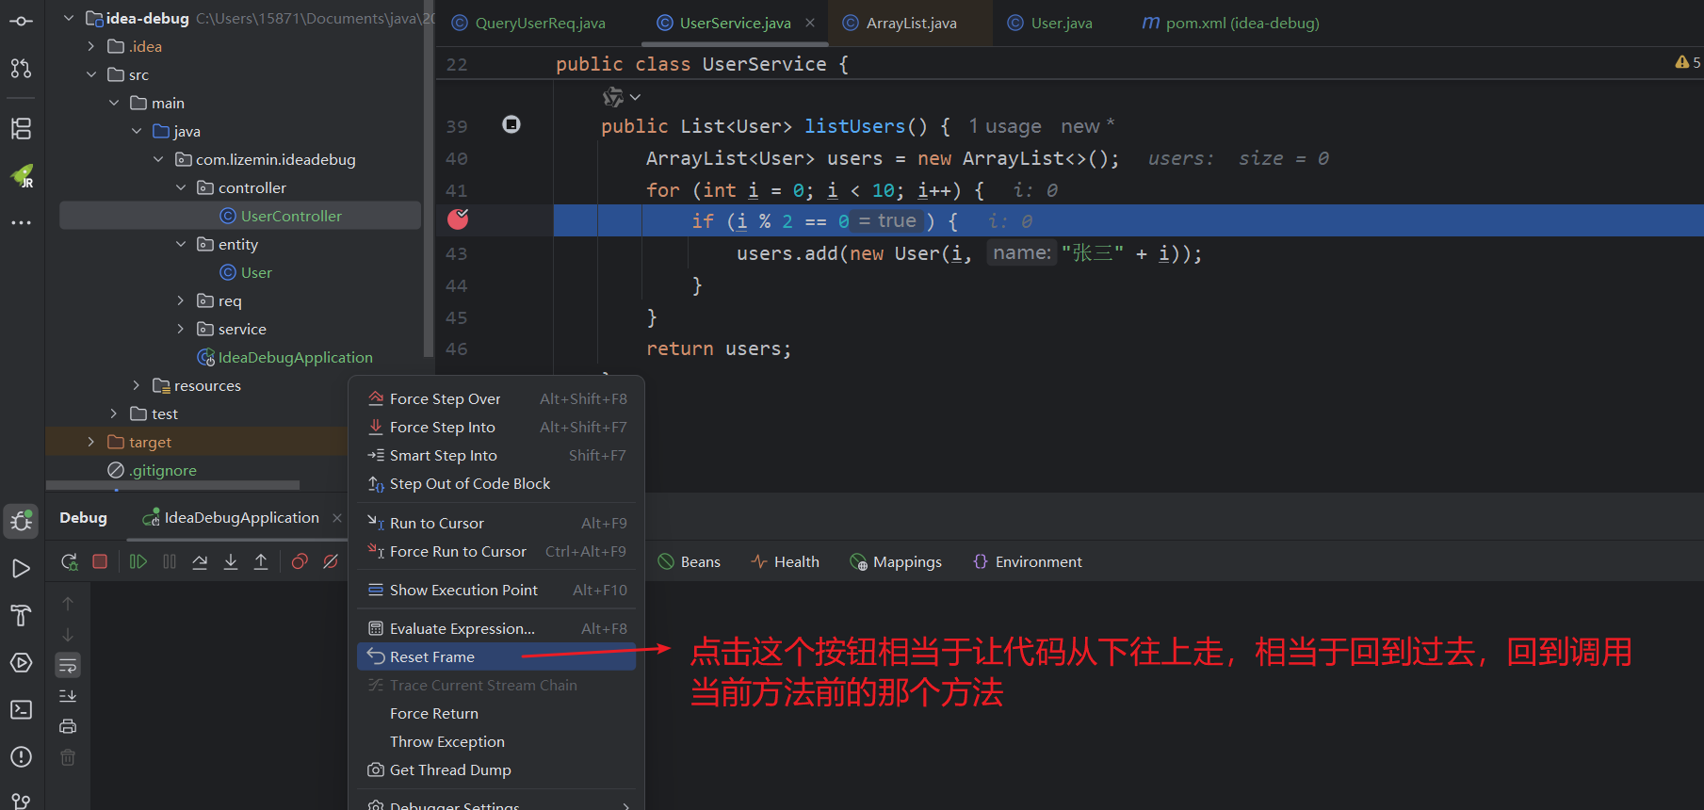The width and height of the screenshot is (1704, 810).
Task: Collapse the controller package
Action: point(181,187)
